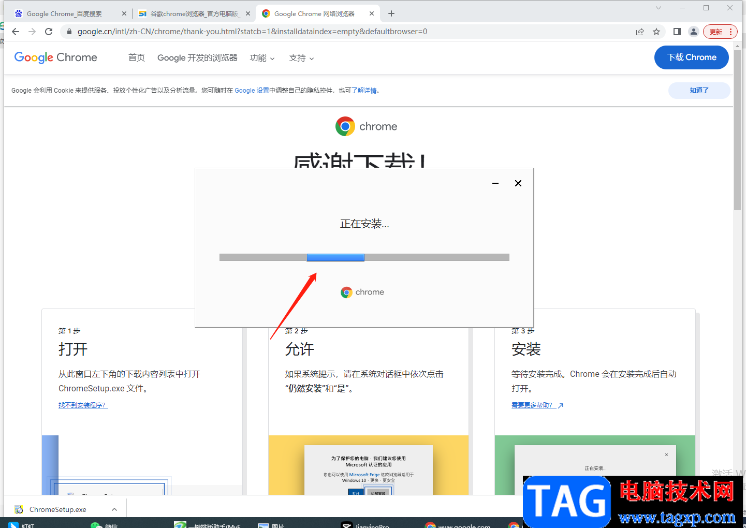Open the tab search chevron in title bar
Viewport: 746px width, 528px height.
point(659,8)
